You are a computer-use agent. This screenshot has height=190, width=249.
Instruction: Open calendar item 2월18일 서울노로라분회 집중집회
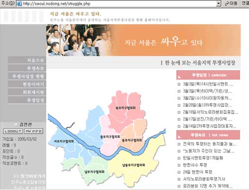tap(211, 112)
